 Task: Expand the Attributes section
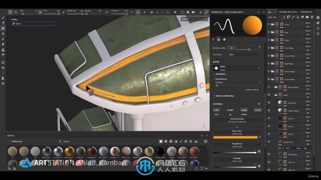[x=220, y=74]
